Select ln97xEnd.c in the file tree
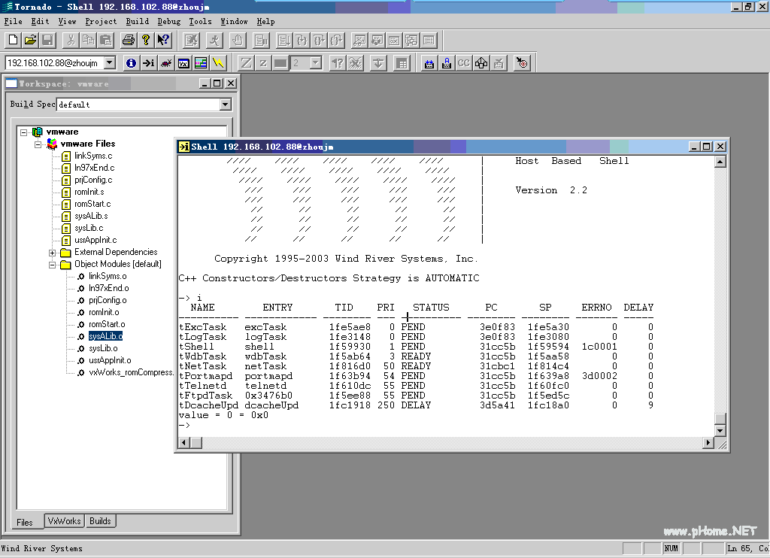The height and width of the screenshot is (558, 770). (94, 168)
